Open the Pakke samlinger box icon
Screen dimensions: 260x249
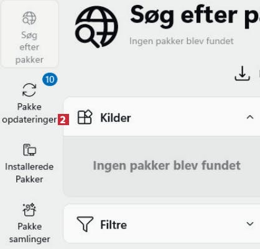coord(29,210)
